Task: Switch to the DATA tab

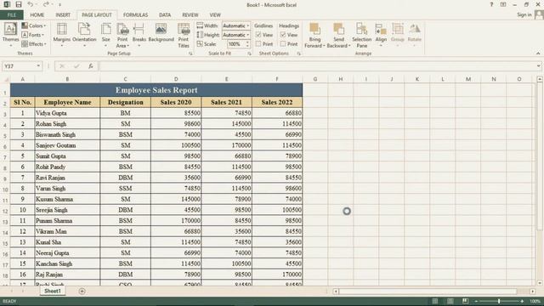Action: pyautogui.click(x=165, y=15)
